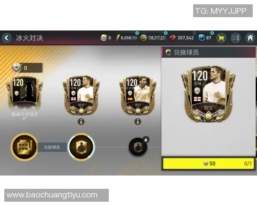The width and height of the screenshot is (257, 206).
Task: Select the highlighted player exchange node
Action: point(81,147)
